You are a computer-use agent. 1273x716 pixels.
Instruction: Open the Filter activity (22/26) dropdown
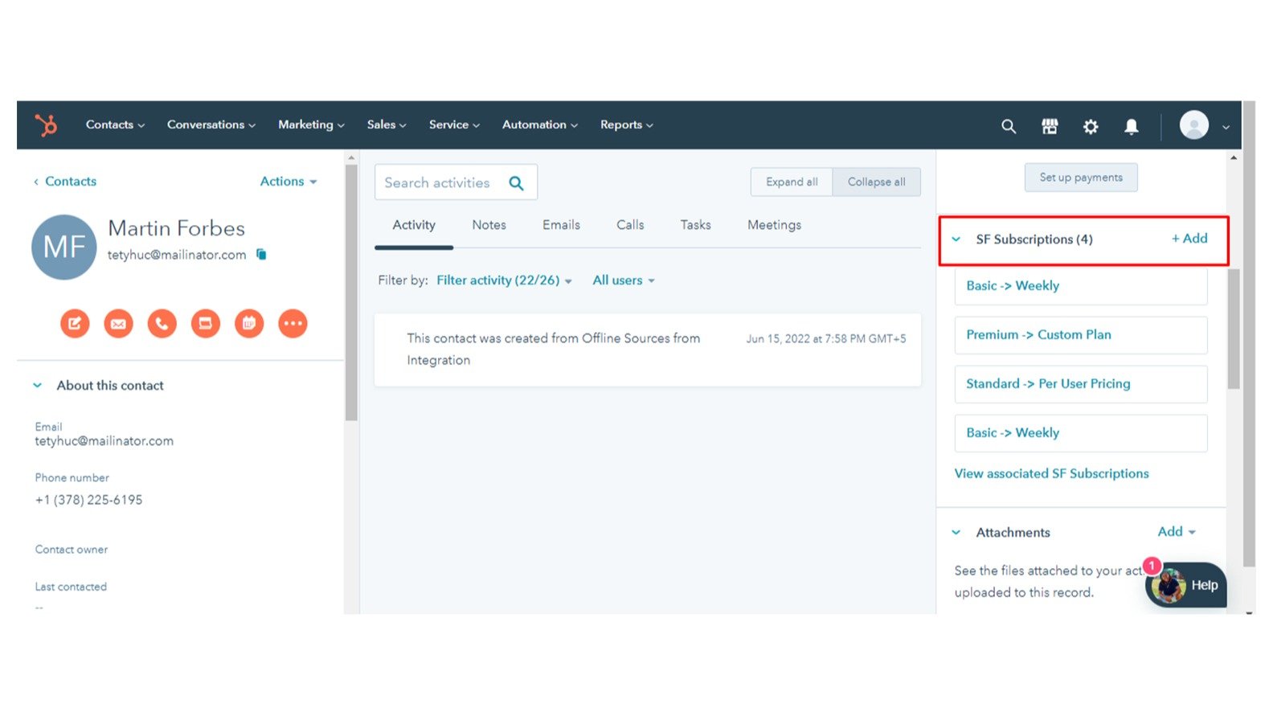pyautogui.click(x=504, y=280)
